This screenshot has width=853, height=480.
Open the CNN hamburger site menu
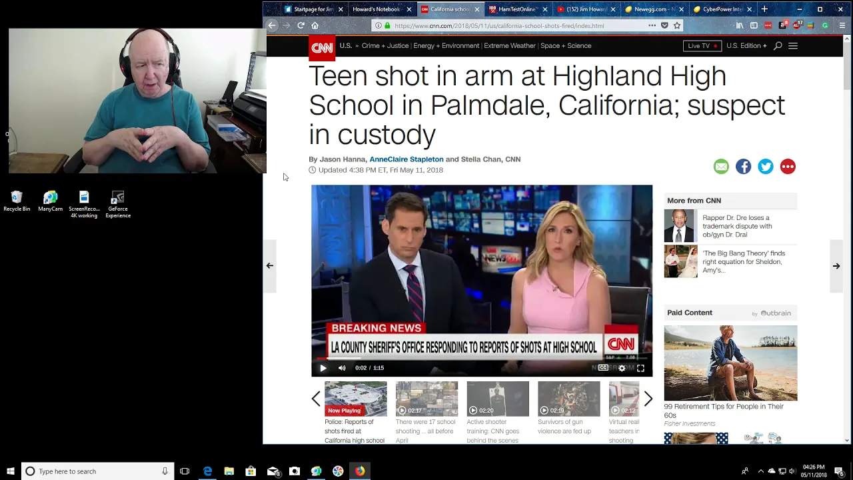[x=793, y=46]
